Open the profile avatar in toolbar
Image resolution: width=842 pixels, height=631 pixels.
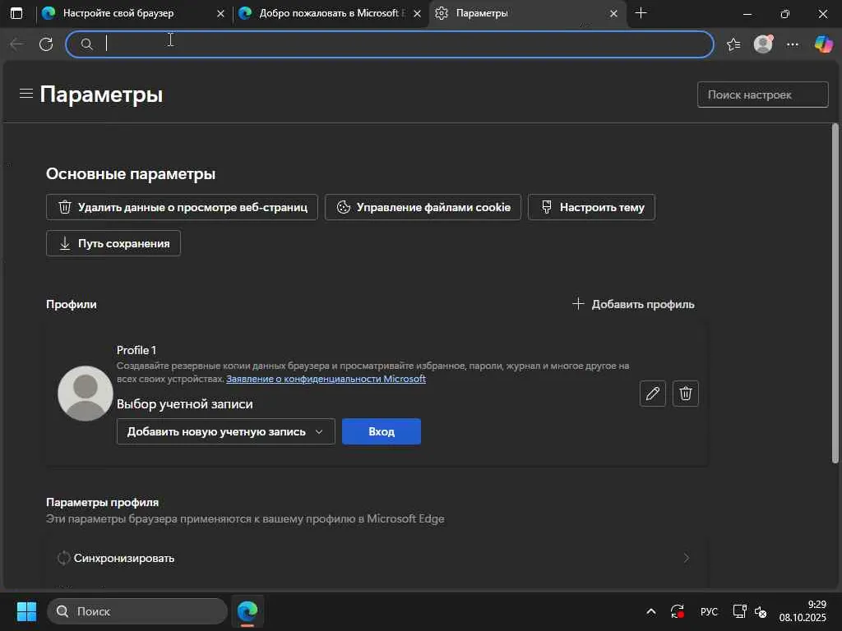(763, 44)
